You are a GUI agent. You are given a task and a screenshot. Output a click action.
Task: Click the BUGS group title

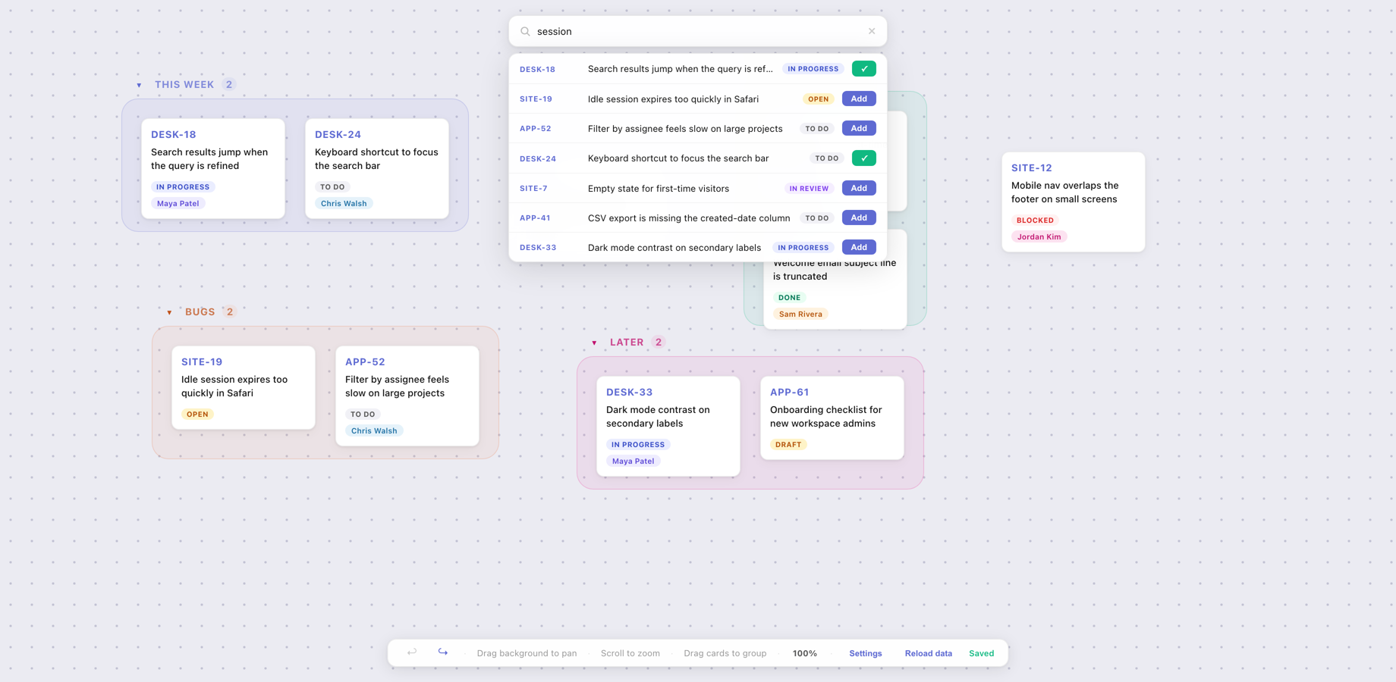tap(200, 312)
